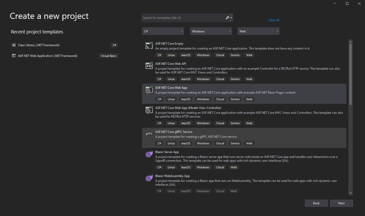Click Clear all filters link
This screenshot has width=365, height=216.
click(274, 20)
